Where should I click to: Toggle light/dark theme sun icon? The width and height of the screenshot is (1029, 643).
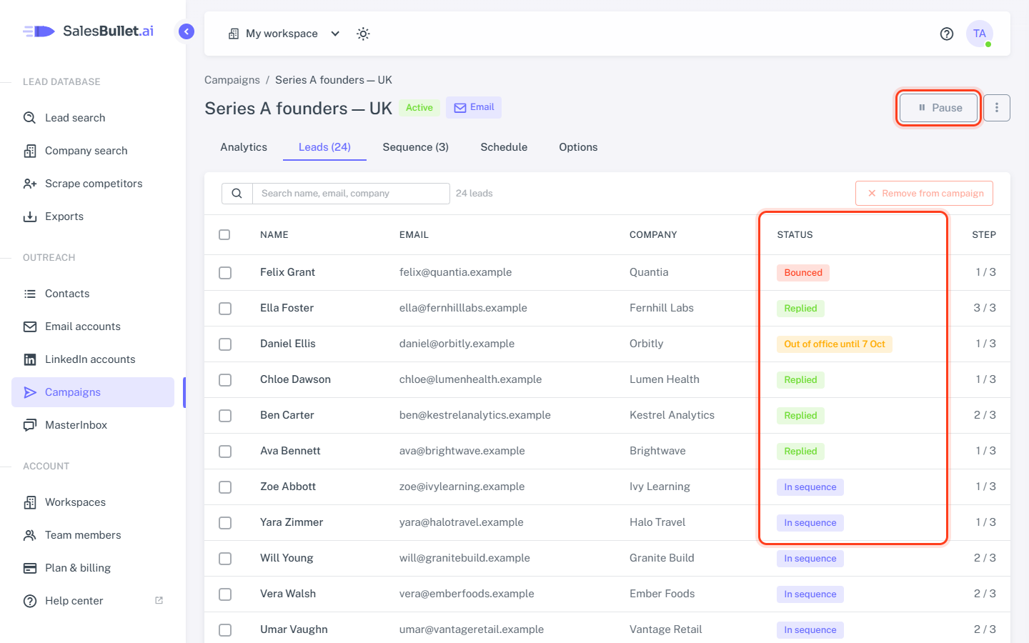363,34
